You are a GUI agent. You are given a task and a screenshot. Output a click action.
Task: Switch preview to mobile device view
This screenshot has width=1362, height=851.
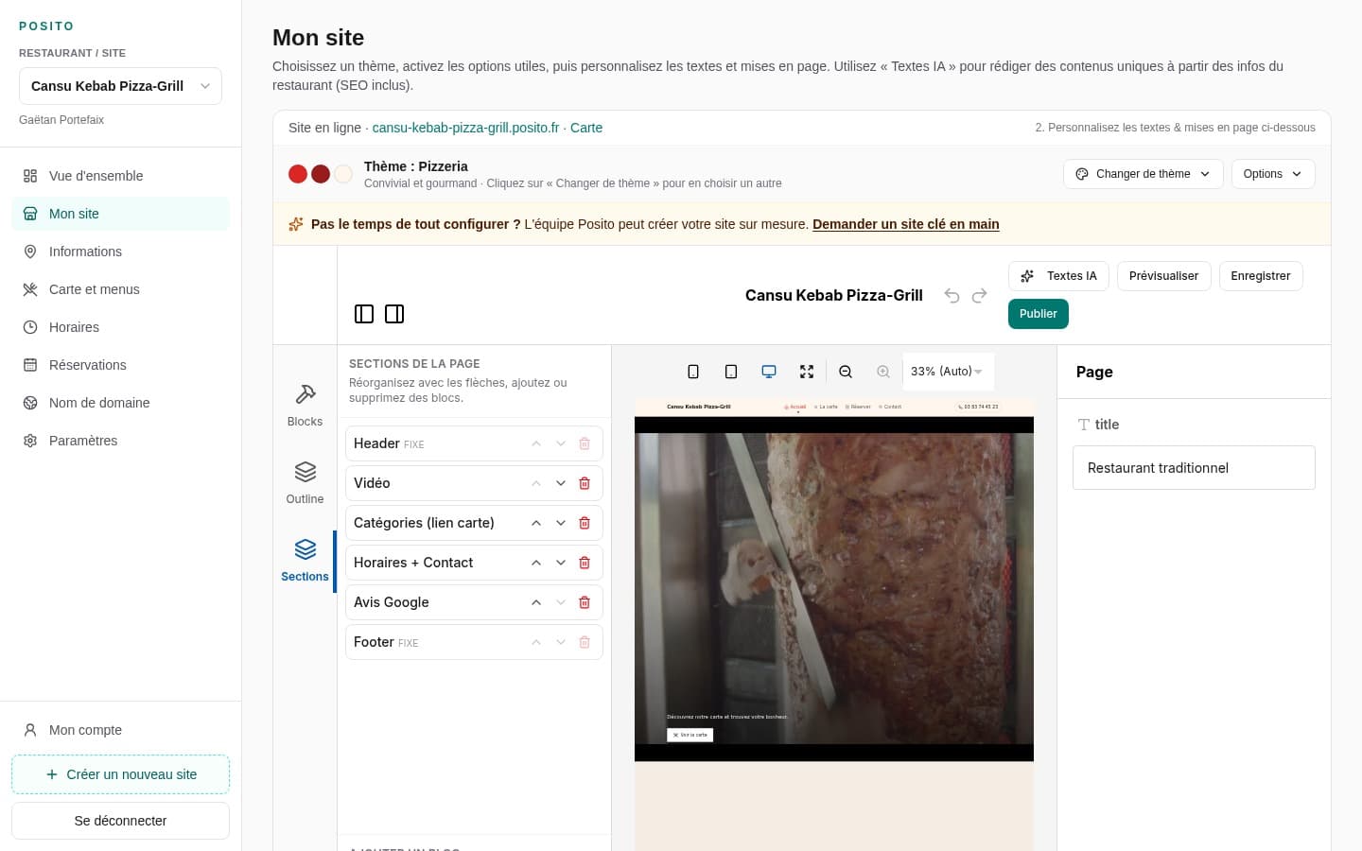693,372
